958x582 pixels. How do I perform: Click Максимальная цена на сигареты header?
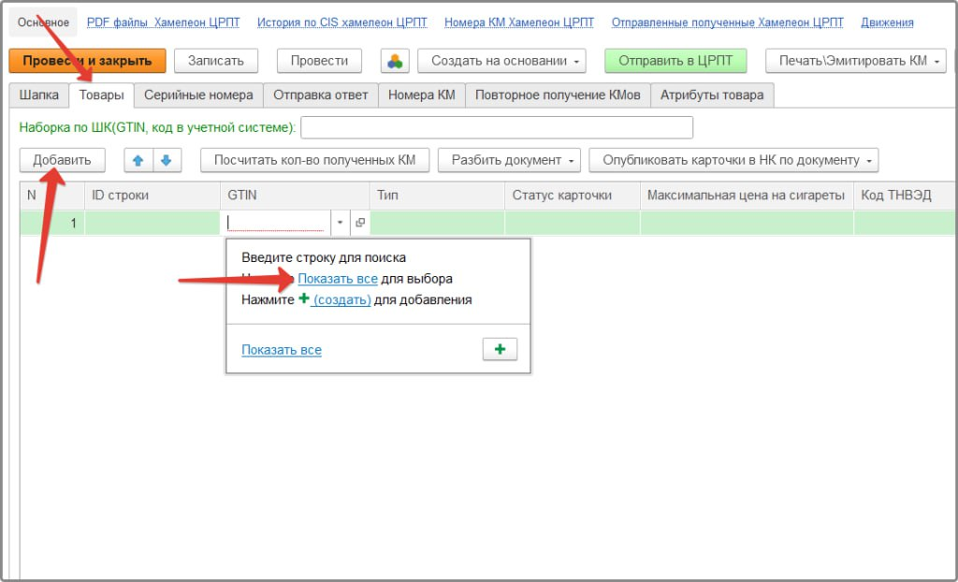coord(747,196)
